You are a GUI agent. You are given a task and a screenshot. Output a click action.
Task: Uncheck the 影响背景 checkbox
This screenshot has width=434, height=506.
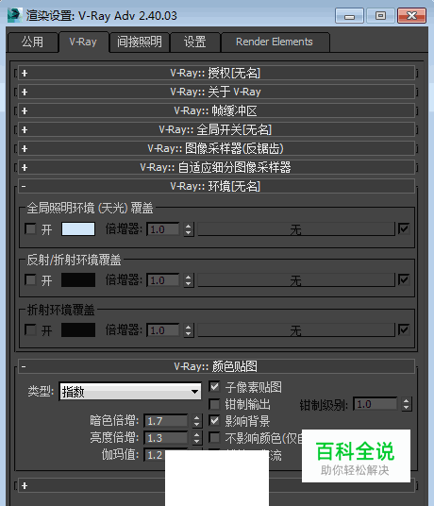(214, 421)
